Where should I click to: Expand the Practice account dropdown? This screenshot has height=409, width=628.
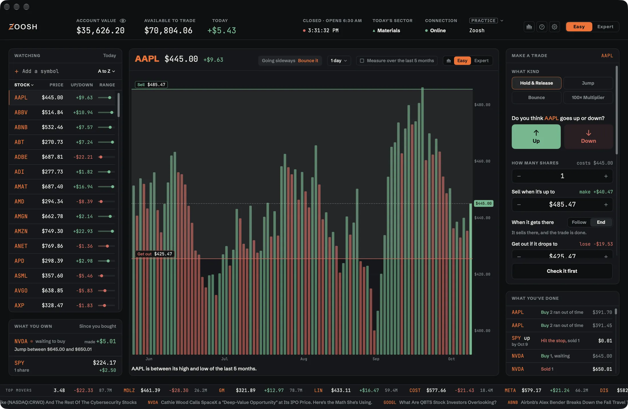click(x=486, y=21)
